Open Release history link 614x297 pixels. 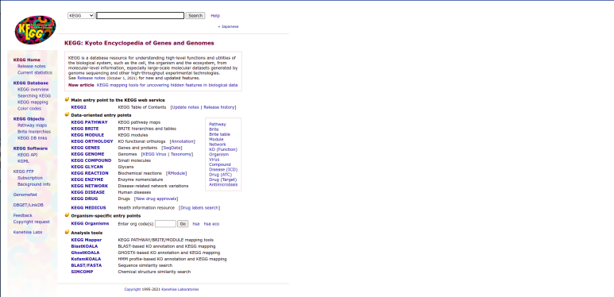pyautogui.click(x=219, y=107)
